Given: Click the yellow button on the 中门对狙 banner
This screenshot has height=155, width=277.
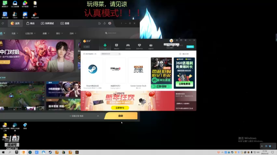Looking at the screenshot, I should pos(5,62).
